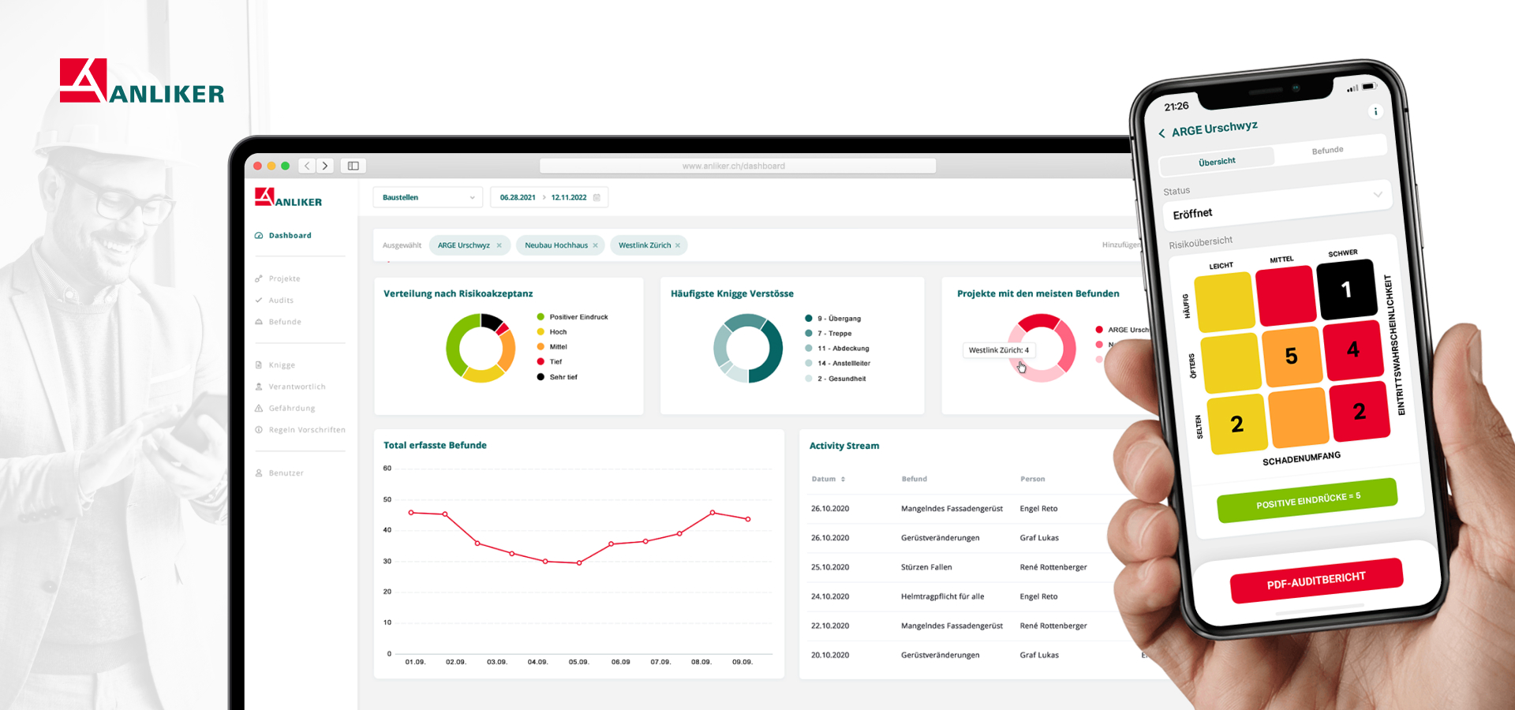Click the Verantwortlich person icon
This screenshot has height=710, width=1515.
[259, 387]
